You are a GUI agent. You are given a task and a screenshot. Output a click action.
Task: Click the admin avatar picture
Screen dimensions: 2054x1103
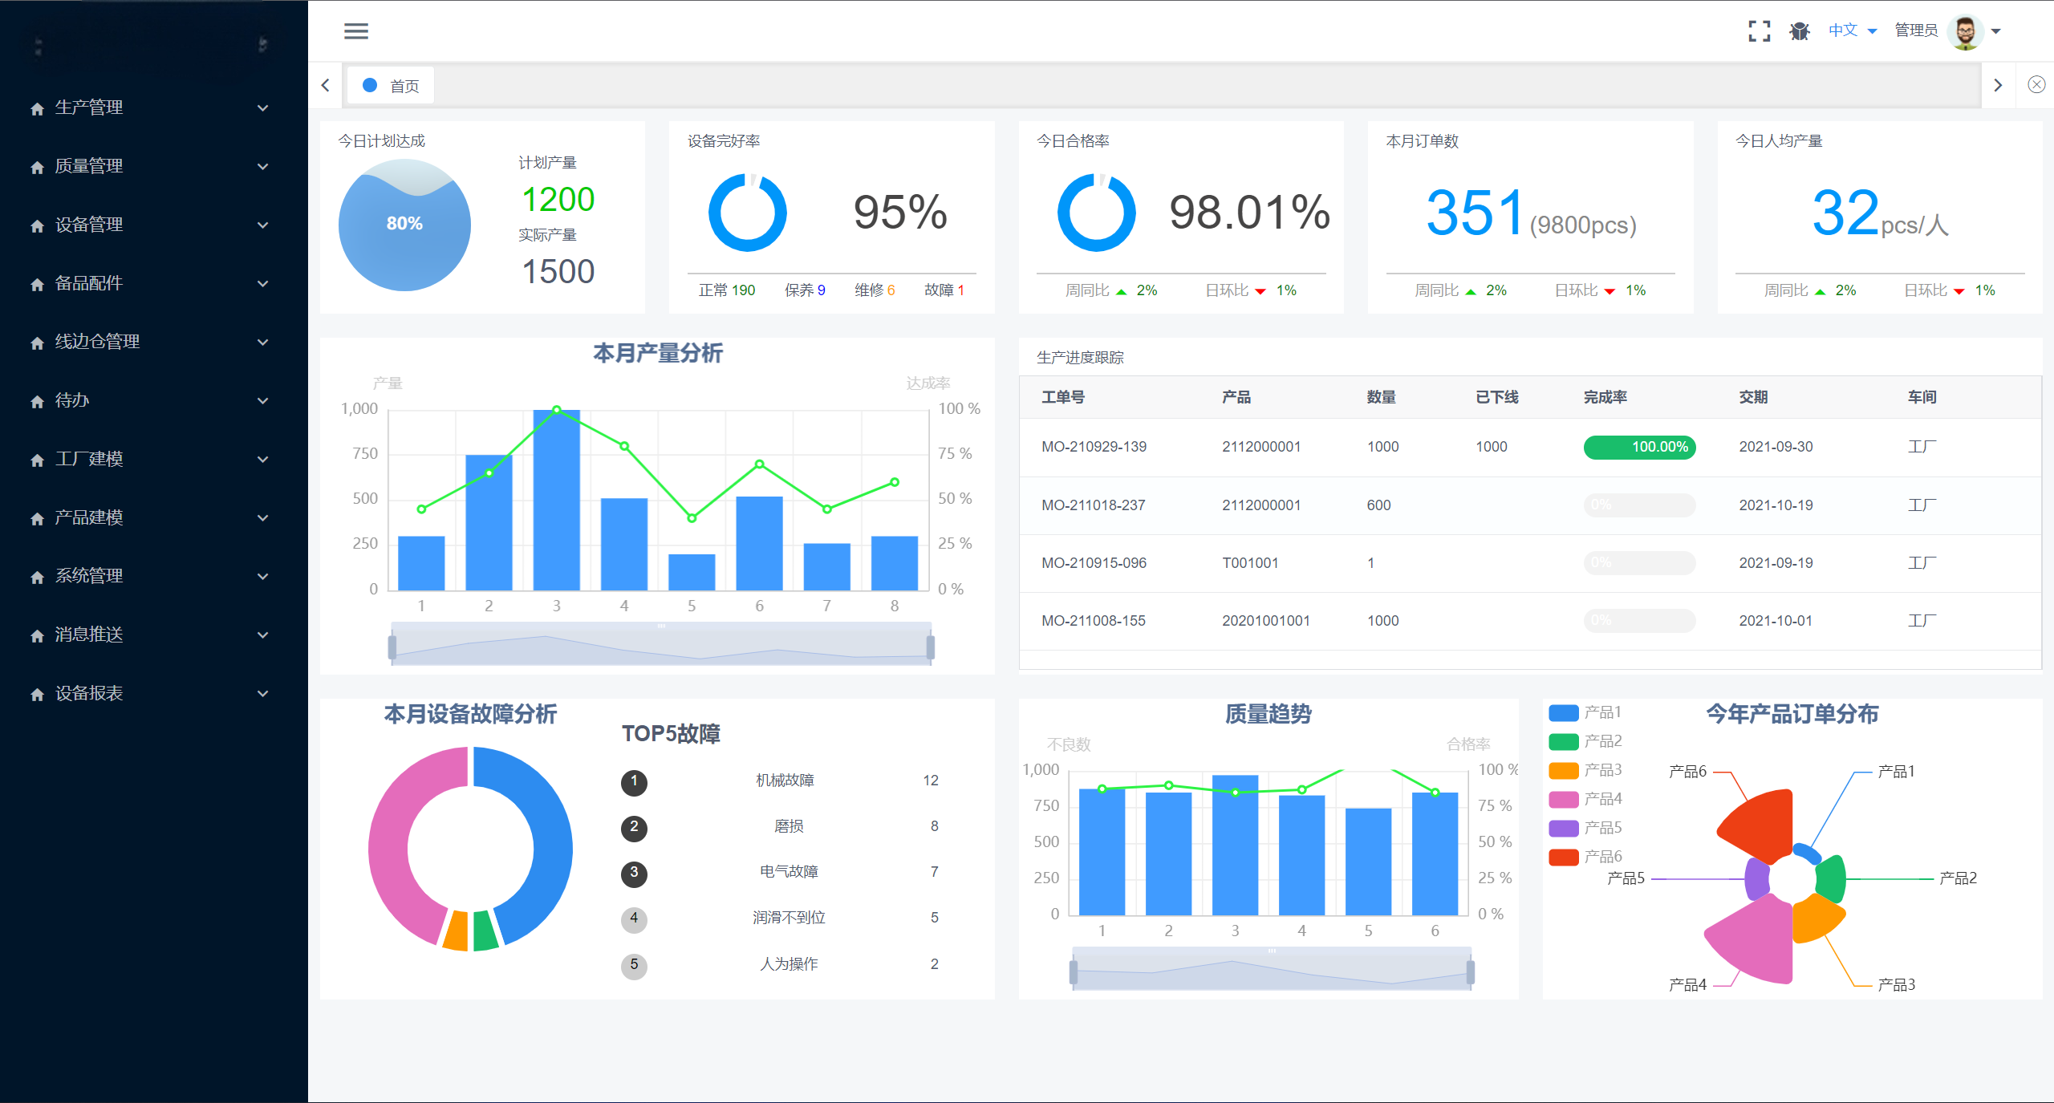(1965, 32)
